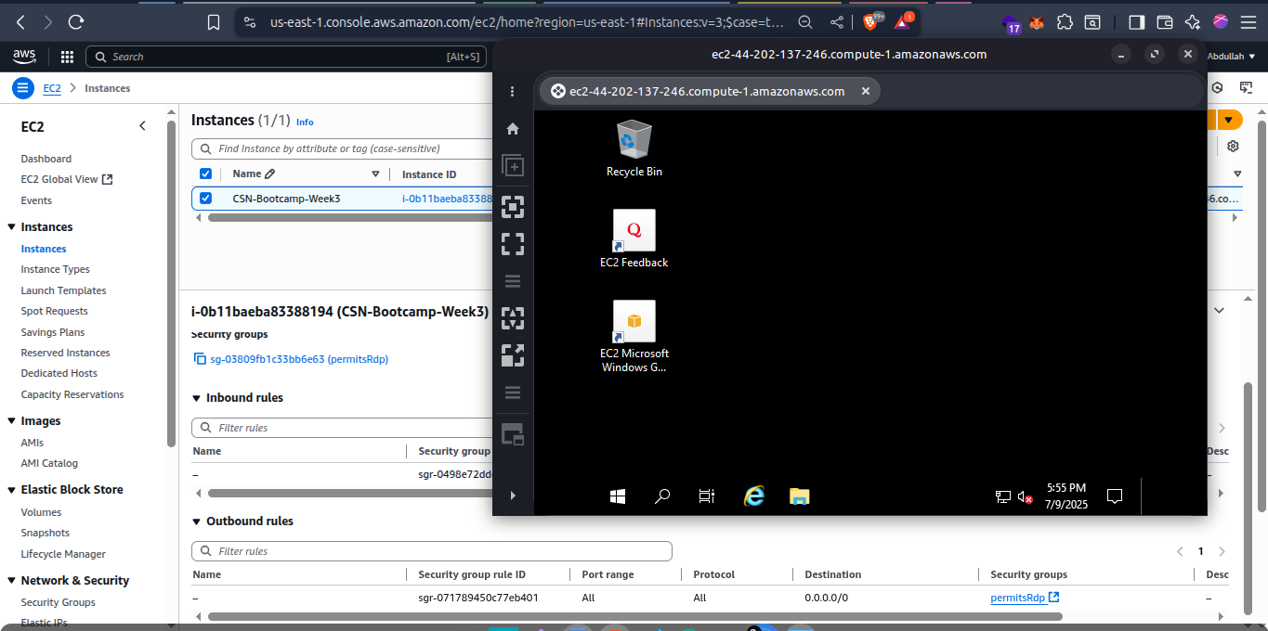
Task: Click the remote client picture-in-picture icon
Action: [513, 433]
